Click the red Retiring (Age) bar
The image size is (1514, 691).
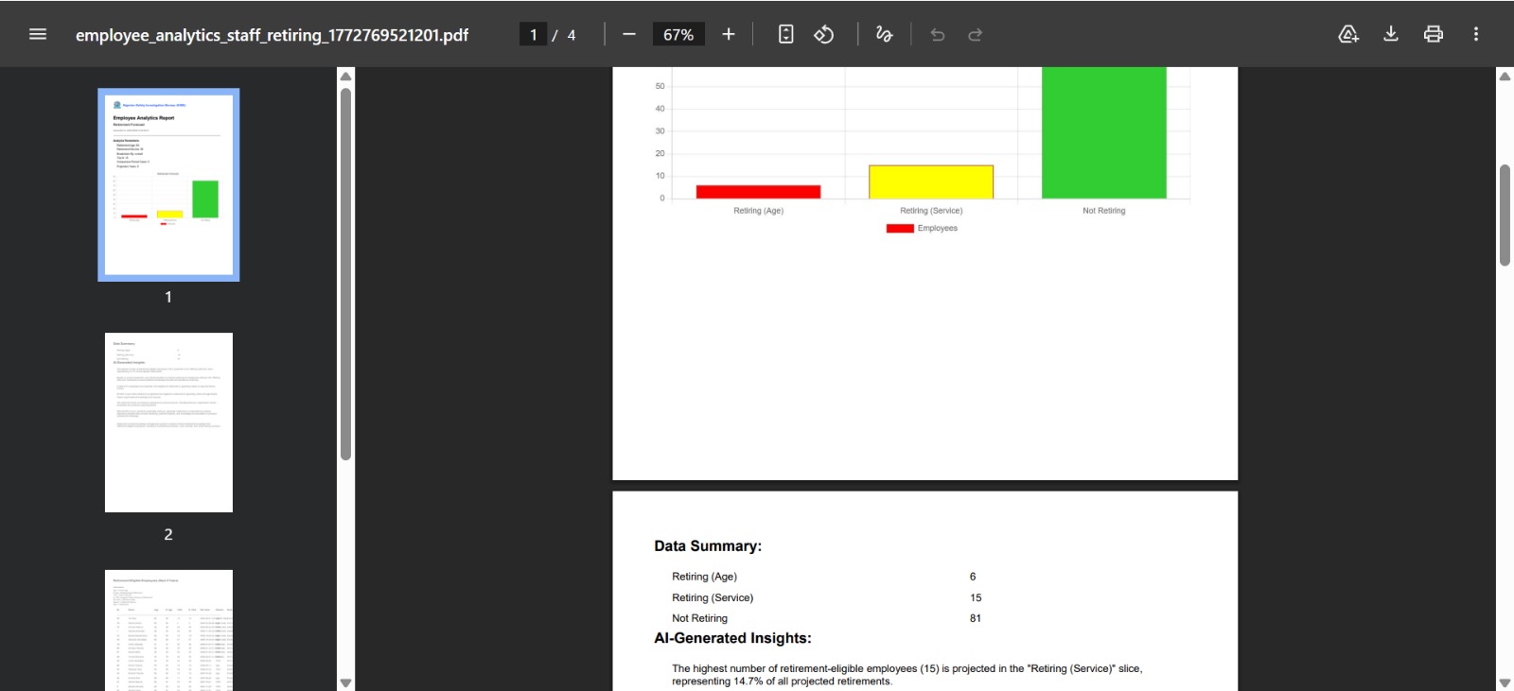[x=758, y=192]
